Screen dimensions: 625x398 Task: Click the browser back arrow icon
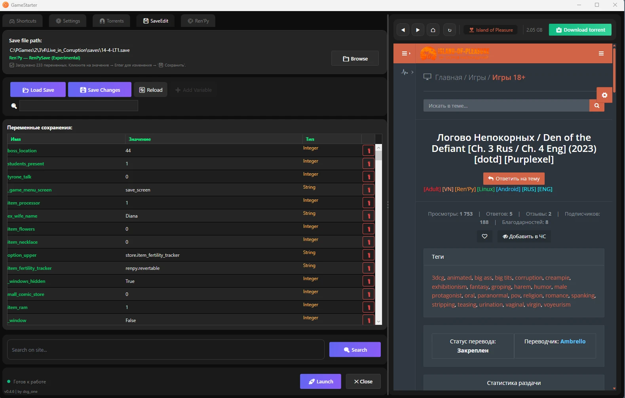pyautogui.click(x=403, y=30)
